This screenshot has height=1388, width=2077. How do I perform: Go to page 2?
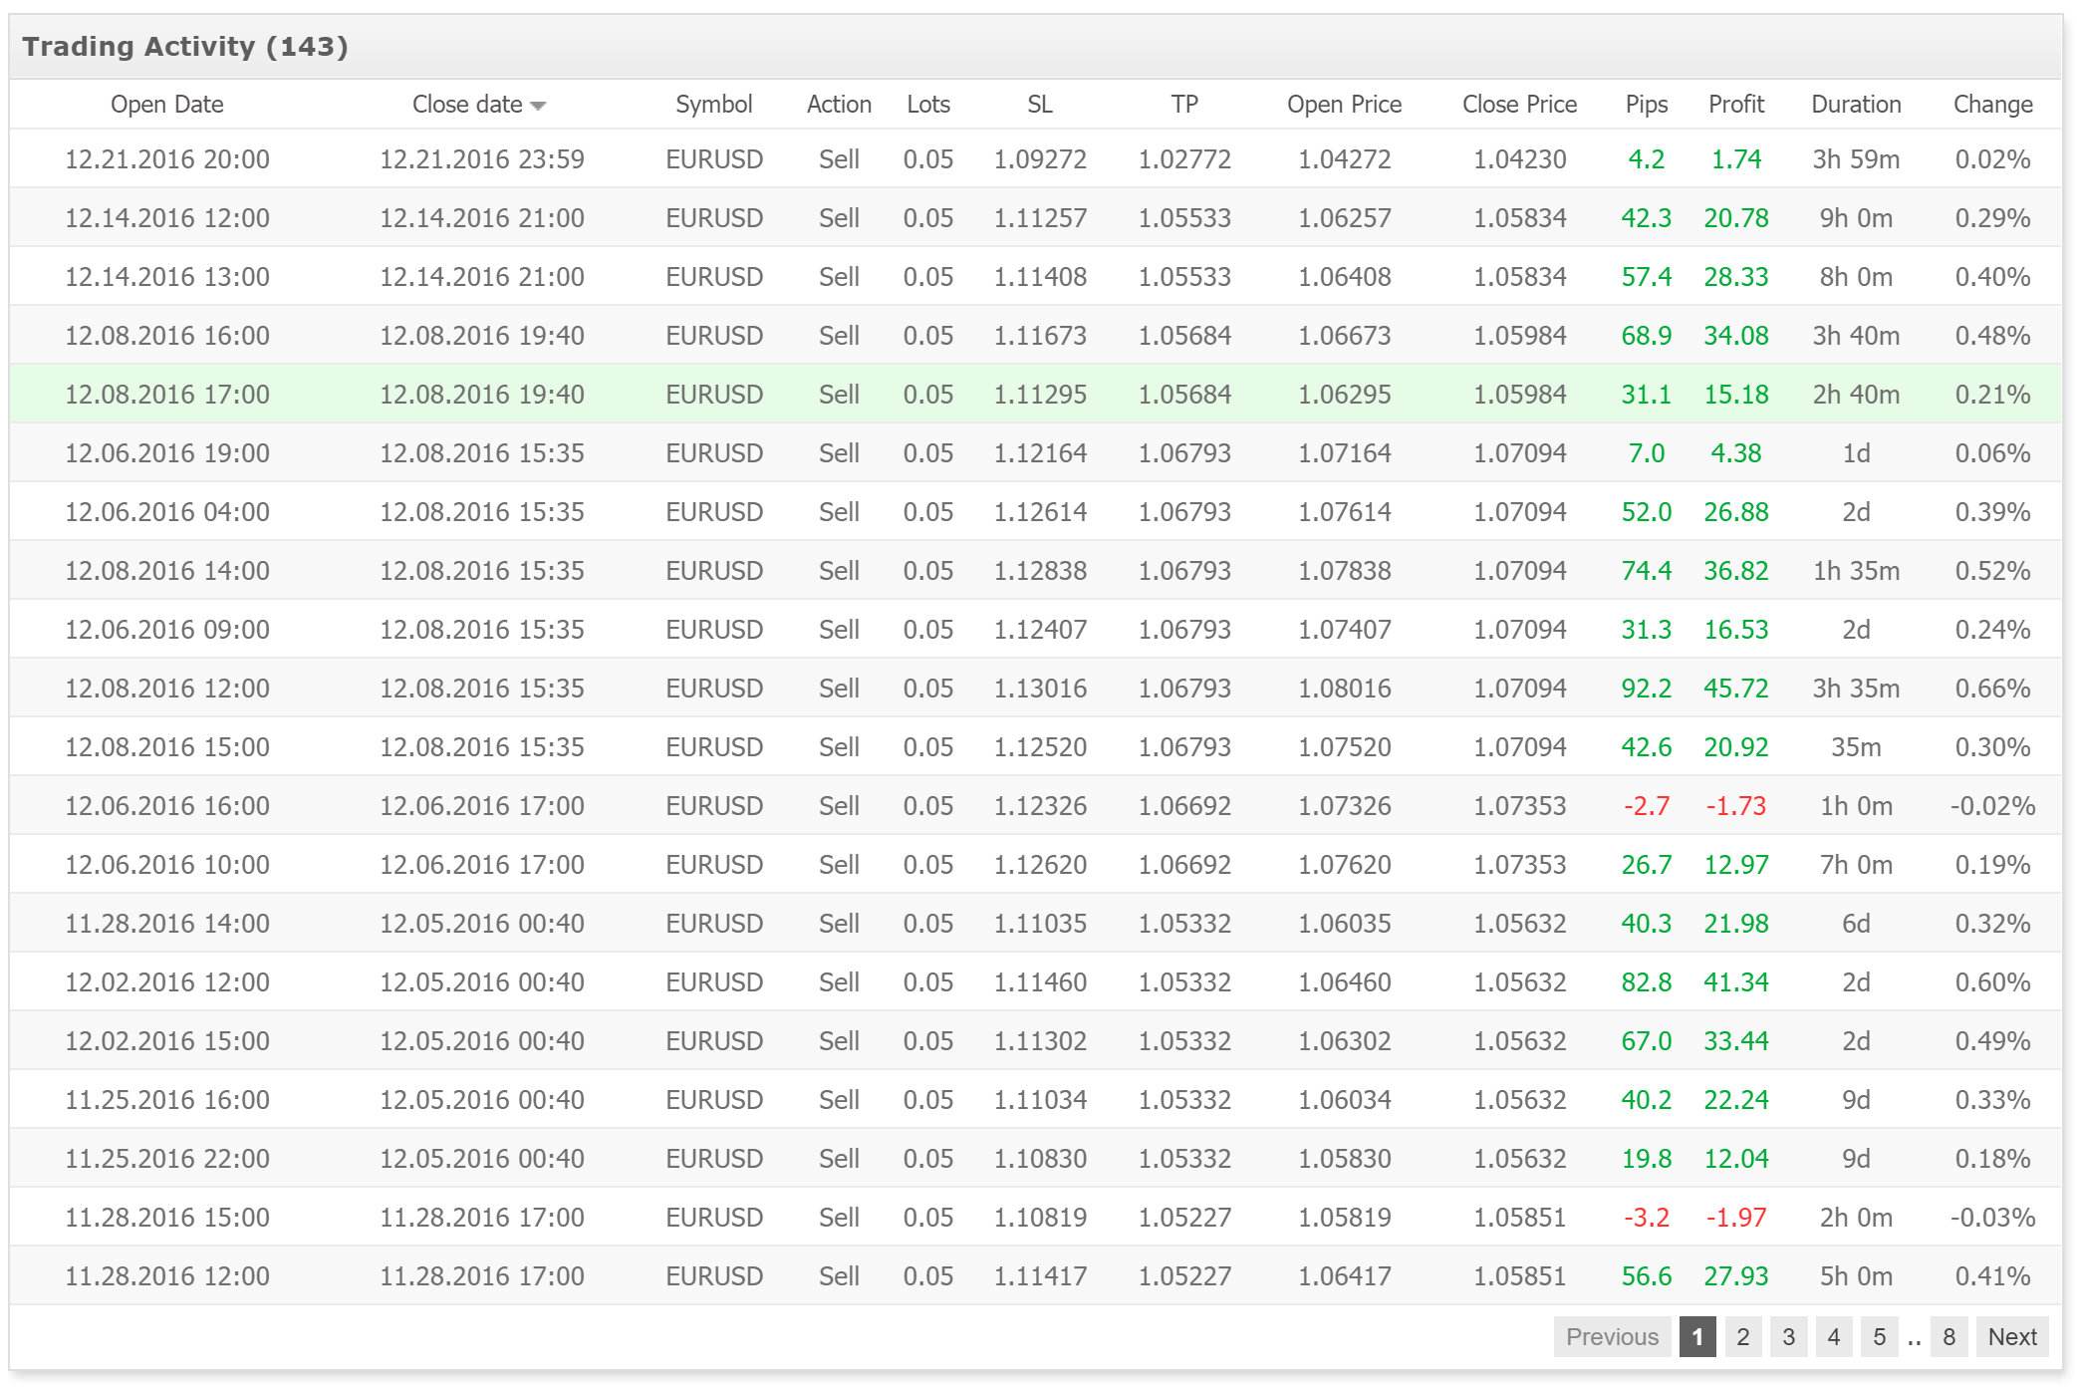point(1743,1337)
